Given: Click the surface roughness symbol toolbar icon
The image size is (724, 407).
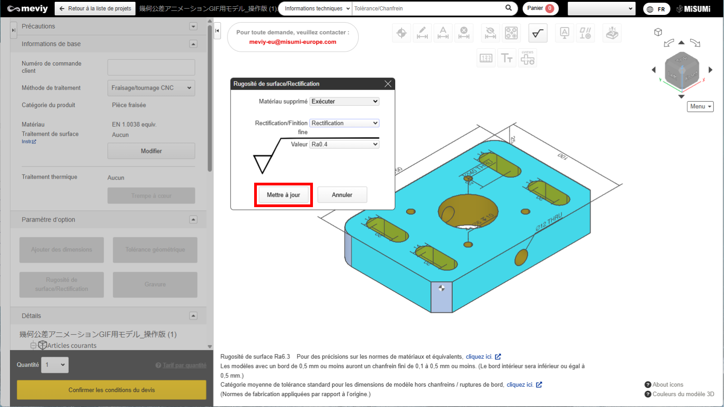Looking at the screenshot, I should [x=538, y=33].
